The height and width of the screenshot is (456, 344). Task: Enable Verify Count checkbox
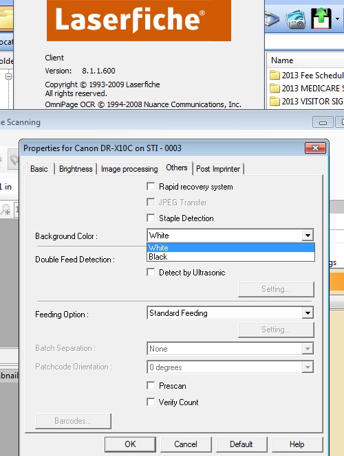(x=151, y=402)
